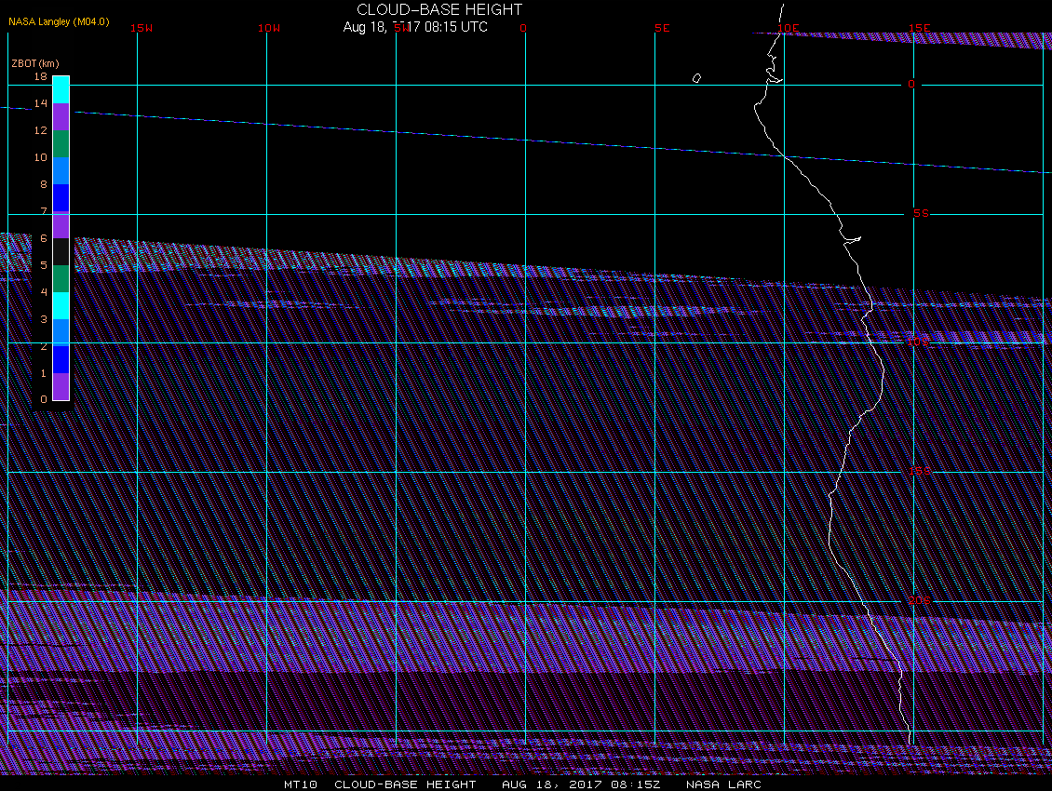1052x791 pixels.
Task: Click the 8 km legend tick value
Action: click(44, 184)
